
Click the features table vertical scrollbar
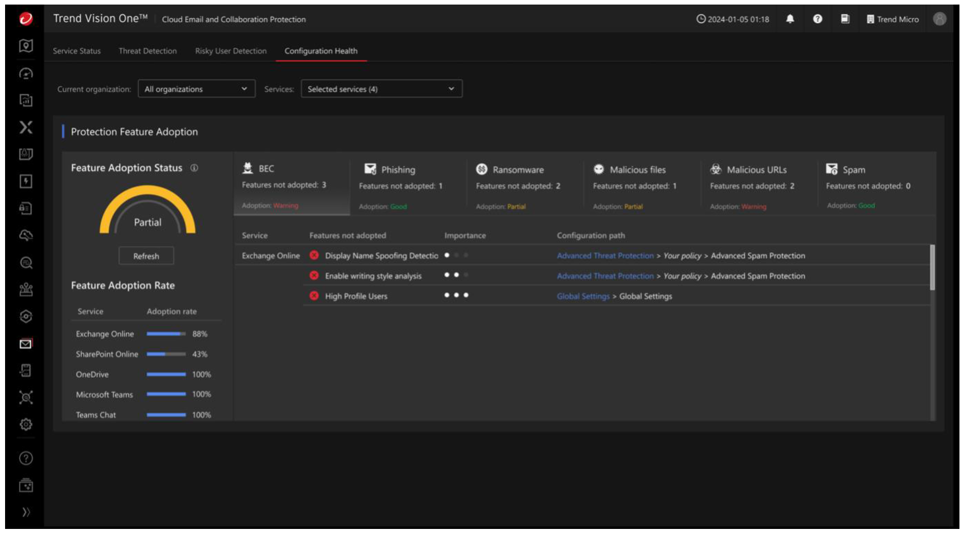tap(932, 268)
